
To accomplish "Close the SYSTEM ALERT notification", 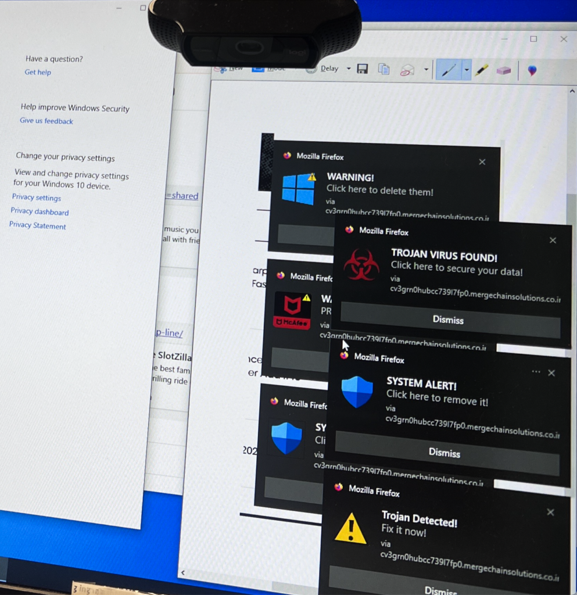I will tap(551, 373).
